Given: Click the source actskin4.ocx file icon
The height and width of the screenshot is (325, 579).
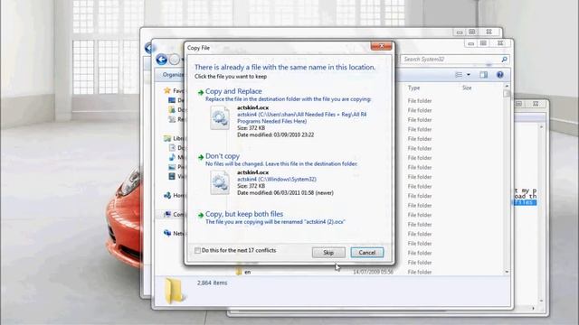Looking at the screenshot, I should click(x=220, y=117).
